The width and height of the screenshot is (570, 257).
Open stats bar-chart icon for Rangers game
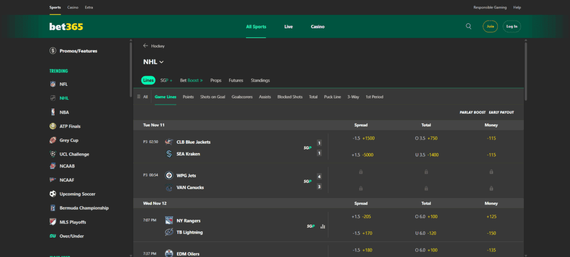pos(322,226)
